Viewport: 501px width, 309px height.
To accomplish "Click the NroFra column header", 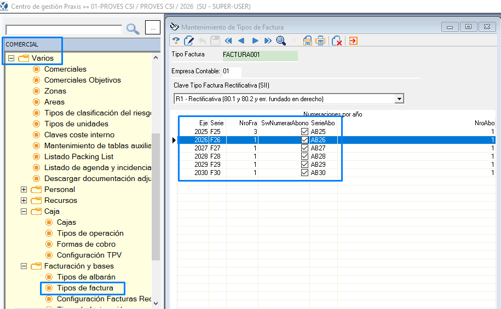I will [248, 123].
